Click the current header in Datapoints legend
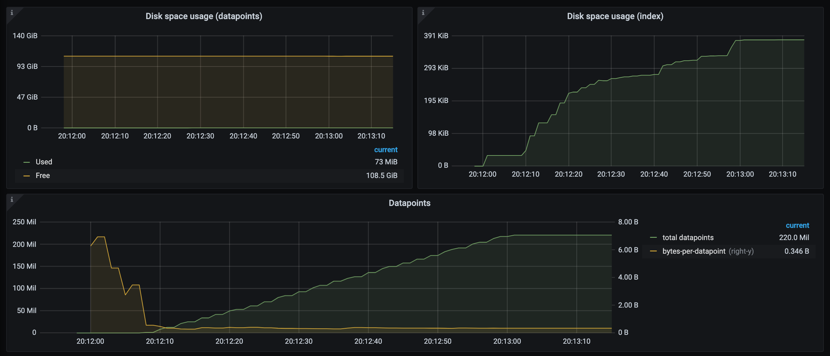 point(798,225)
